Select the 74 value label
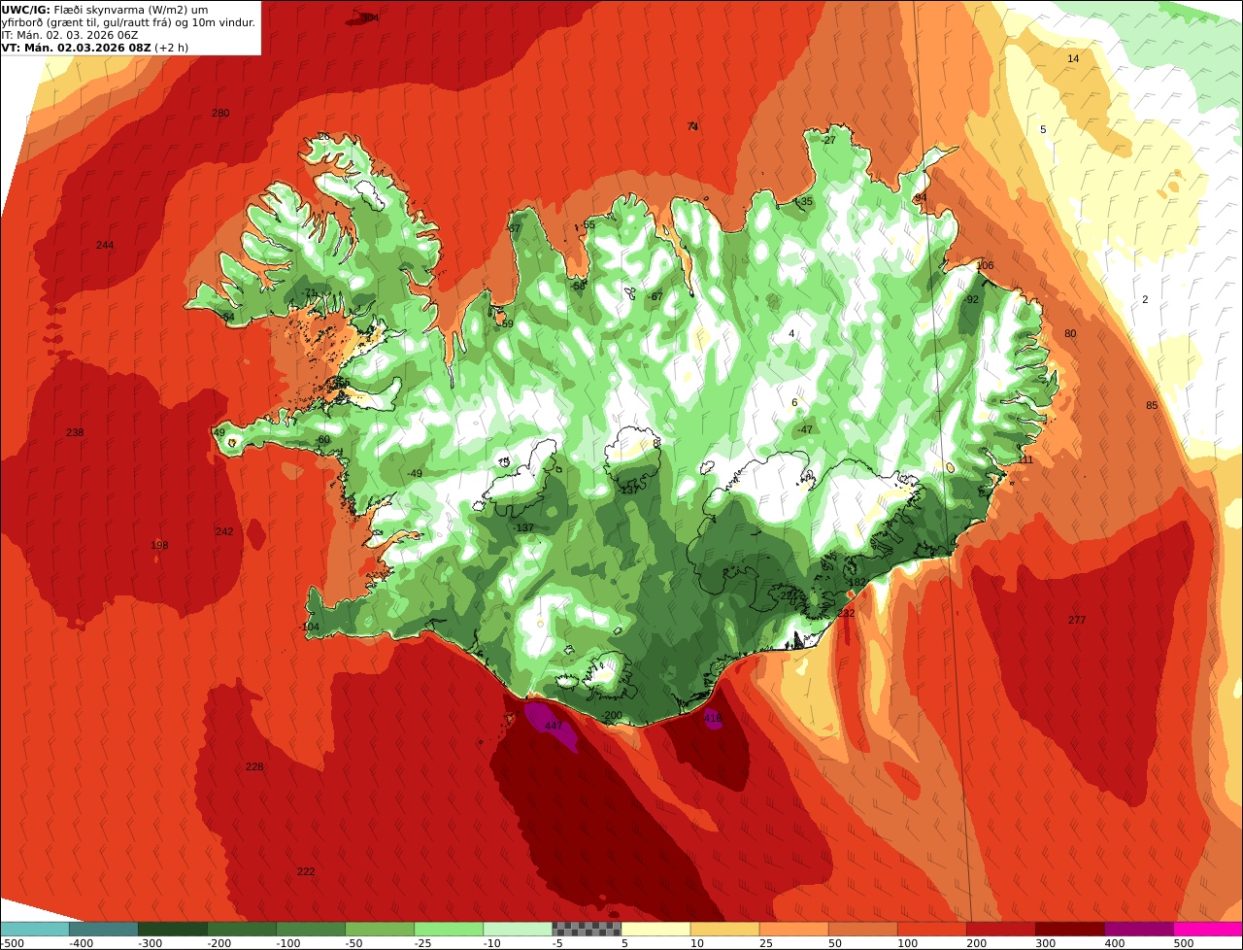 692,126
